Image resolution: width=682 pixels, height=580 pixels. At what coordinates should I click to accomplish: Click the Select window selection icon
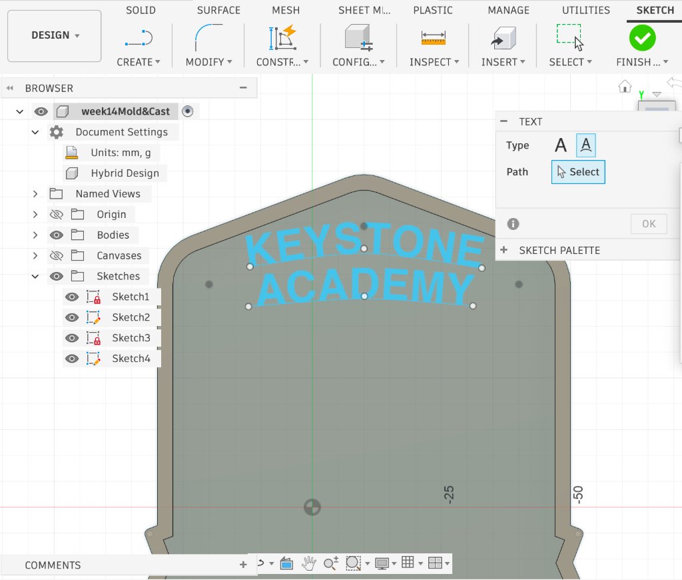[x=570, y=38]
